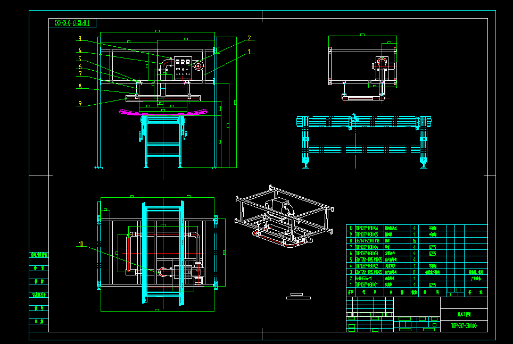The image size is (513, 344).
Task: Click item number 8 in the parts list
Action: tap(351, 240)
